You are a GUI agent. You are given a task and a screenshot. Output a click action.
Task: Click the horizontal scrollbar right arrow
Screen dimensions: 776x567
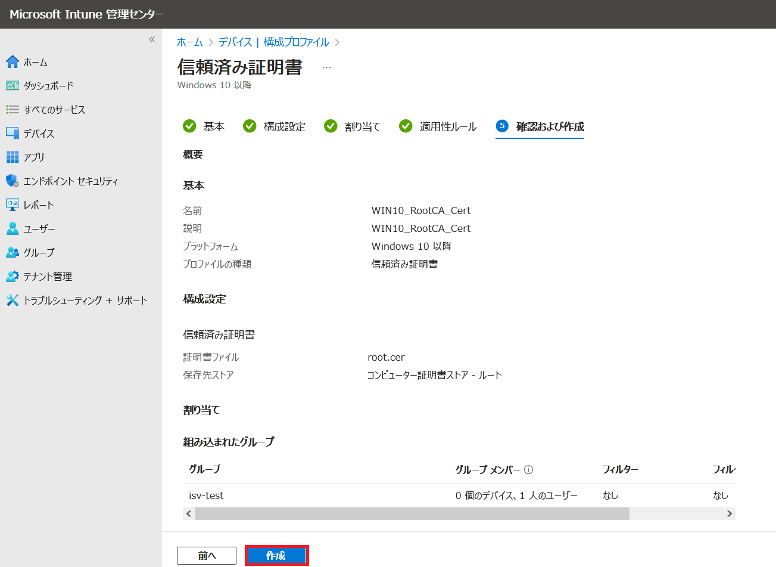(730, 513)
